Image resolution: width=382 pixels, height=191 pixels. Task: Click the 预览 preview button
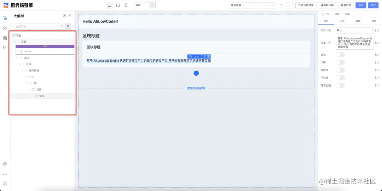click(x=373, y=5)
